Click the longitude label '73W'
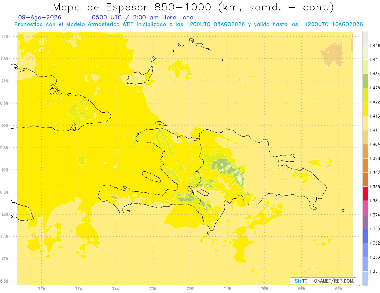This screenshot has height=293, width=380. pyautogui.click(x=153, y=289)
